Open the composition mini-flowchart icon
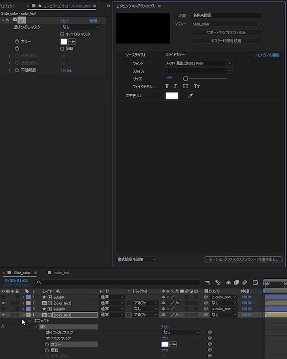 click(x=207, y=283)
